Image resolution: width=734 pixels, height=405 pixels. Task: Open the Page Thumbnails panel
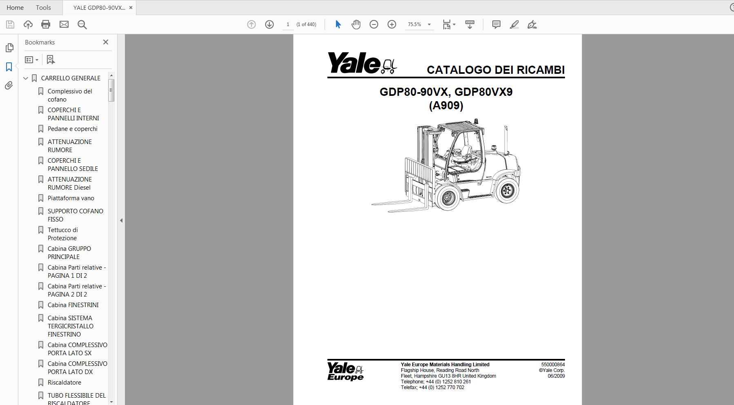point(9,48)
